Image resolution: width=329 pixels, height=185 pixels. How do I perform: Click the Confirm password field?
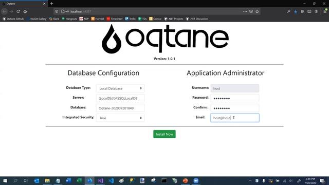coord(235,108)
